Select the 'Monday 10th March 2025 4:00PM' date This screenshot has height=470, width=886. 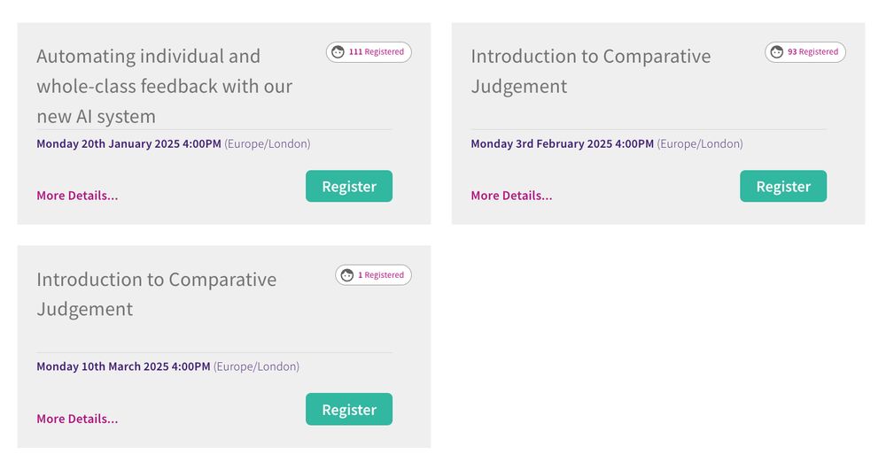(123, 366)
